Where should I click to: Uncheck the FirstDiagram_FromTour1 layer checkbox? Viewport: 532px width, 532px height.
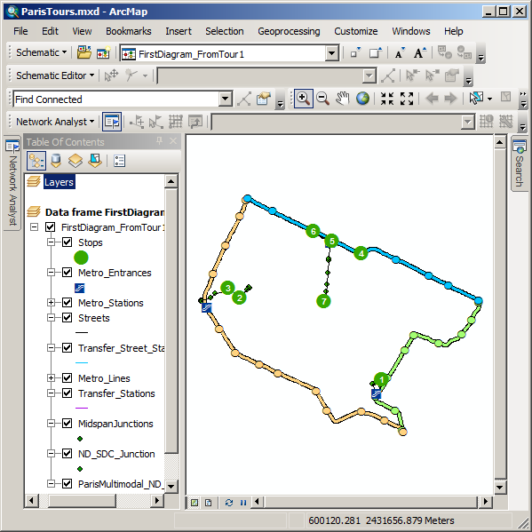tap(51, 227)
